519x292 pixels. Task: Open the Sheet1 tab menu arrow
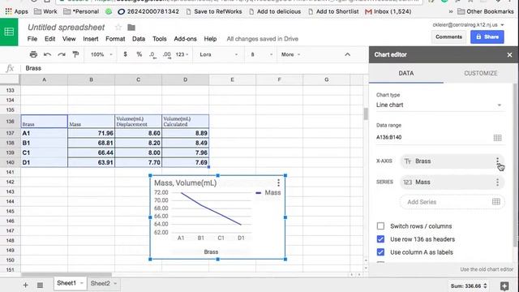81,283
